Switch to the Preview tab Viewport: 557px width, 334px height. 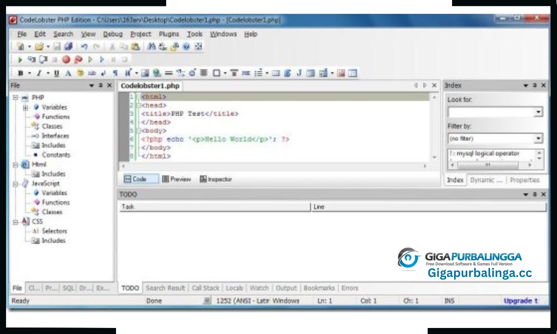coord(176,179)
